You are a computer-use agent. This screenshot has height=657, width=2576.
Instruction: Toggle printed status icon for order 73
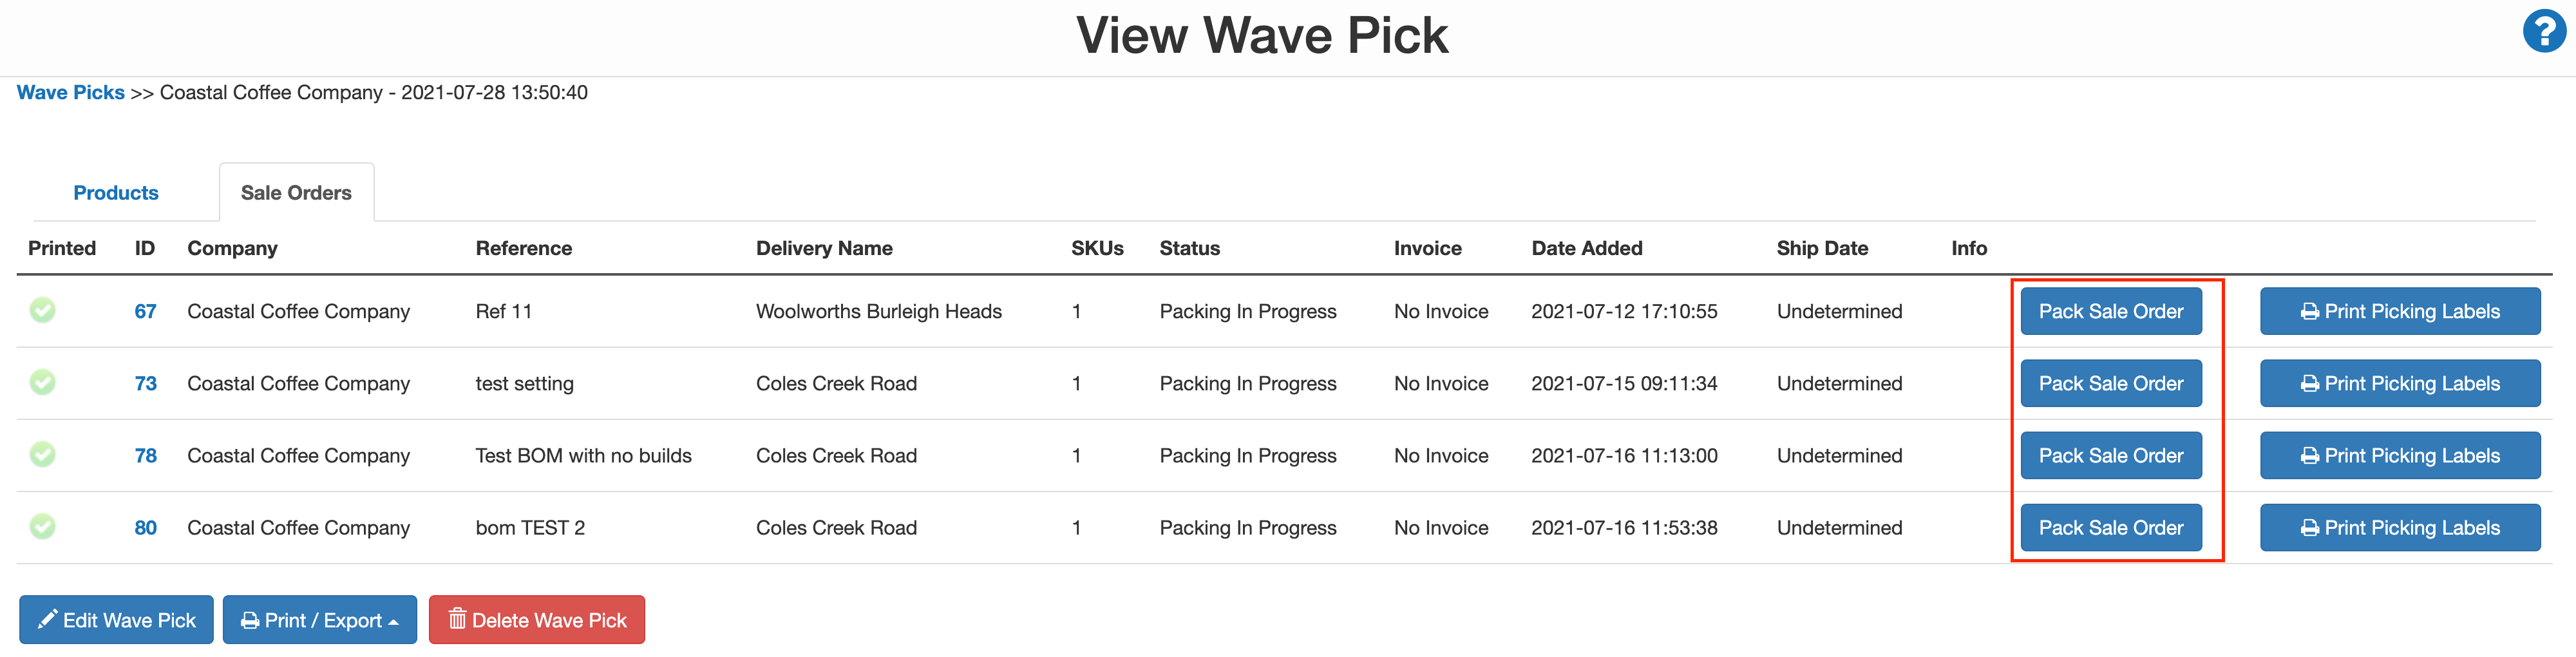click(42, 383)
